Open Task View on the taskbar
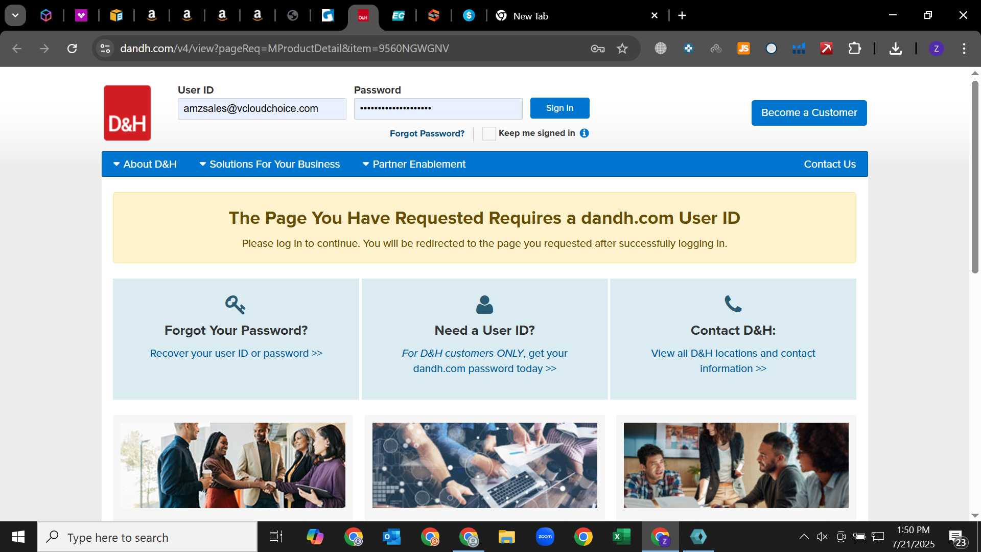The height and width of the screenshot is (552, 981). 276,537
